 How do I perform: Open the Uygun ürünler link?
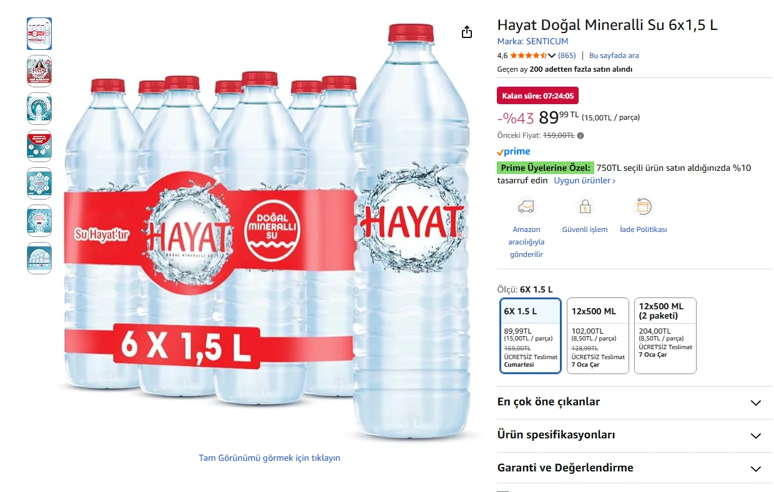pyautogui.click(x=585, y=181)
